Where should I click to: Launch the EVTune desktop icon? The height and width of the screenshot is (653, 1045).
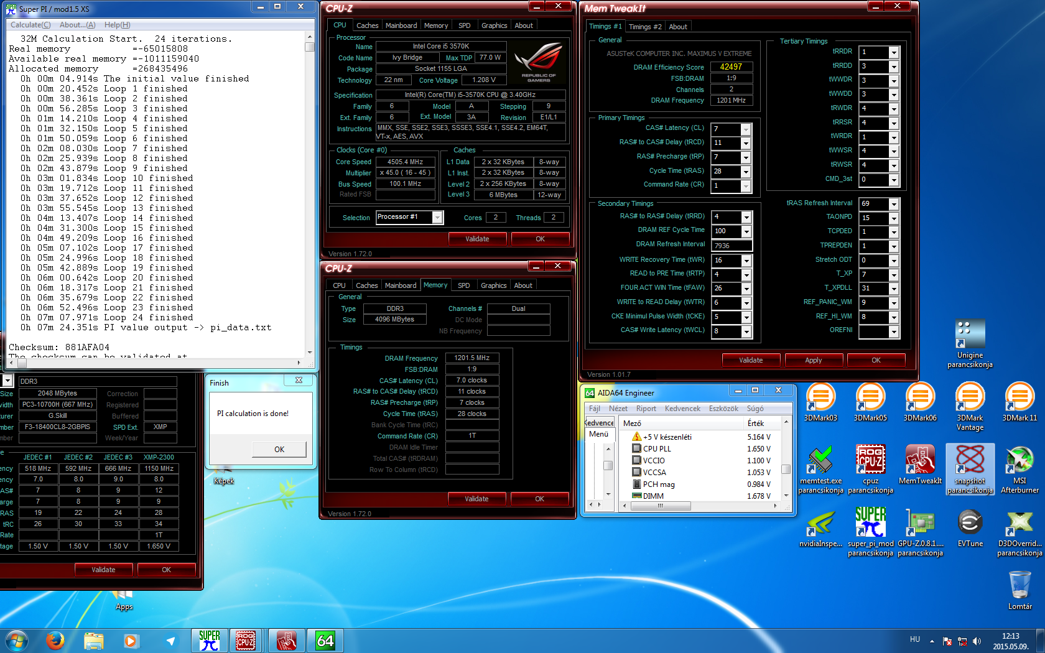pos(970,528)
